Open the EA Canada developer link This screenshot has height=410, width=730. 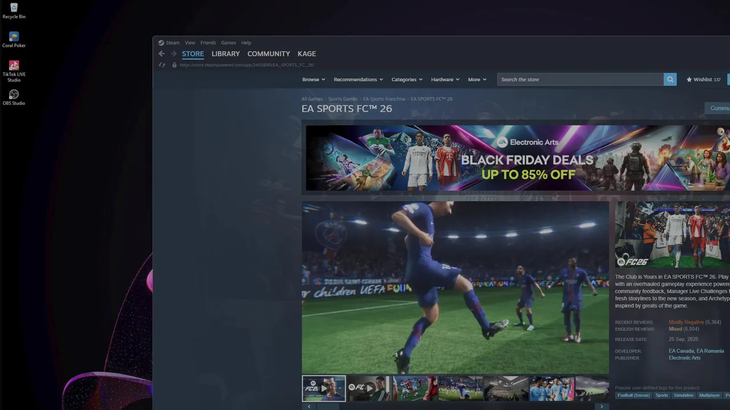click(x=681, y=351)
